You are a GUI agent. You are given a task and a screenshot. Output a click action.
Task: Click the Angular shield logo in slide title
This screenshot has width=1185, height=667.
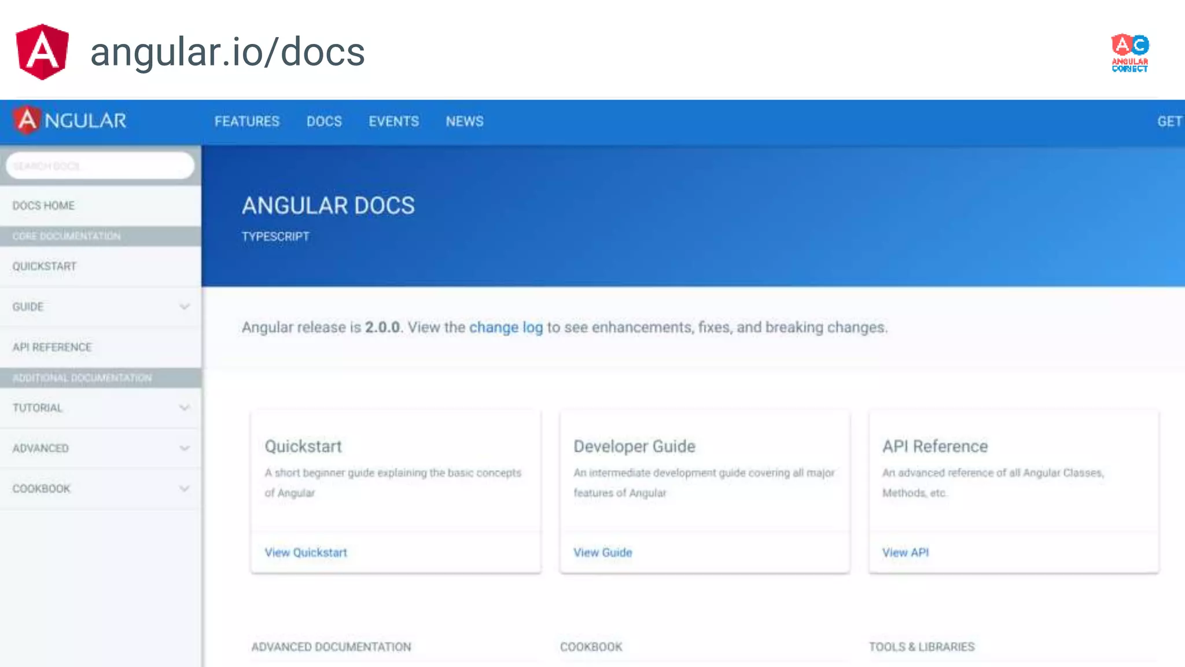42,52
